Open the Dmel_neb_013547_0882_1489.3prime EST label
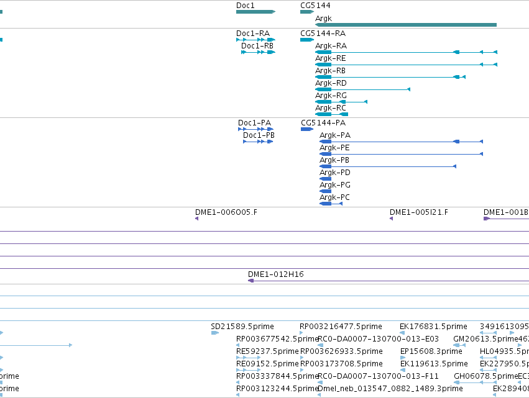Image resolution: width=529 pixels, height=398 pixels. click(x=390, y=389)
